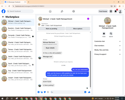This screenshot has height=100, width=125.
Task: Click the browser address bar URL
Action: pos(30,6)
